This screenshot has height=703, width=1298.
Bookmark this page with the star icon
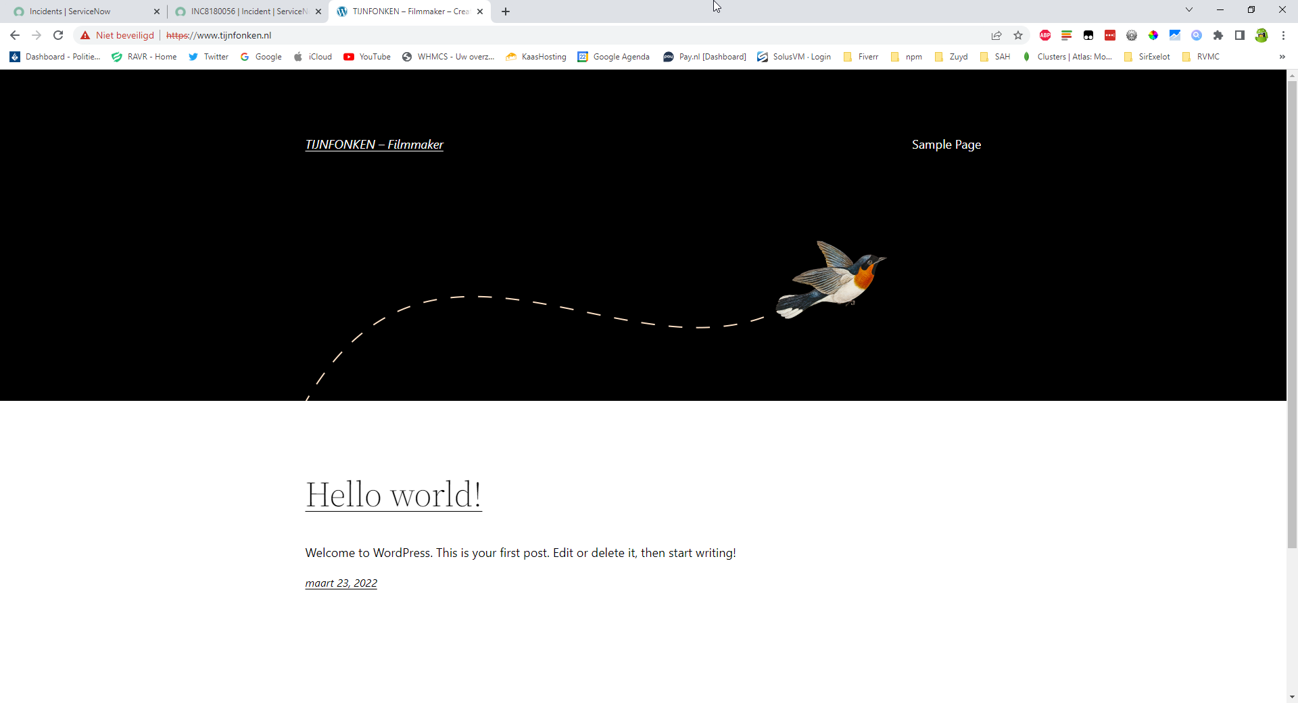(x=1018, y=35)
